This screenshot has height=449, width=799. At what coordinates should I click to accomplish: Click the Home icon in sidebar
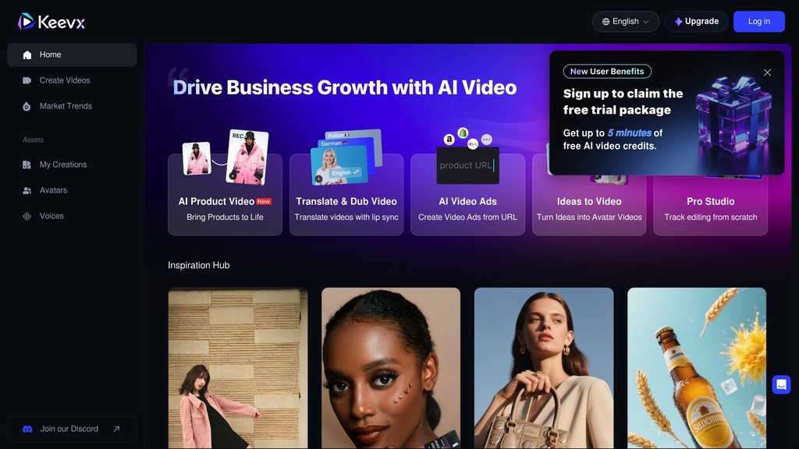tap(27, 55)
